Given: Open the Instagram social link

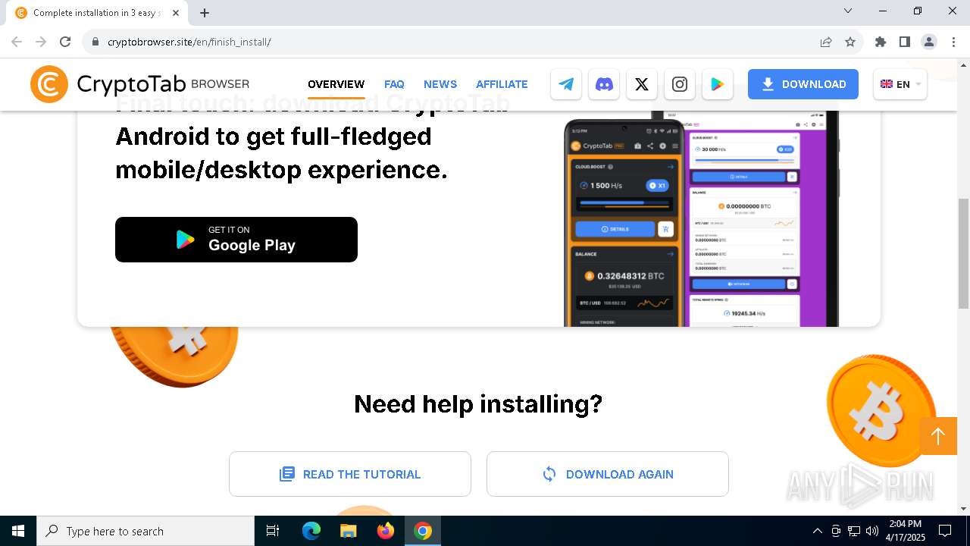Looking at the screenshot, I should (x=680, y=84).
